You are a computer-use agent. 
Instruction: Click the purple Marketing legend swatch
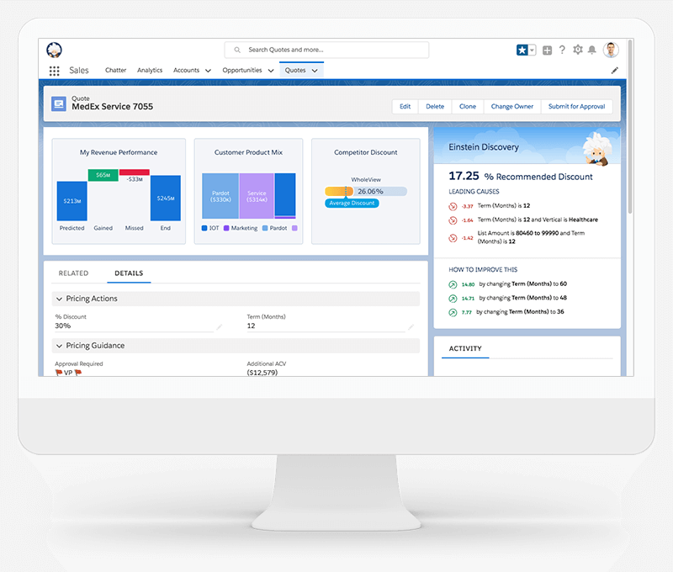tap(226, 228)
